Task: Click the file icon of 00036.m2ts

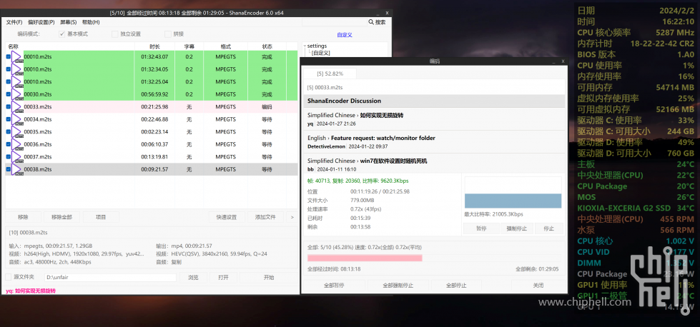Action: 17,144
